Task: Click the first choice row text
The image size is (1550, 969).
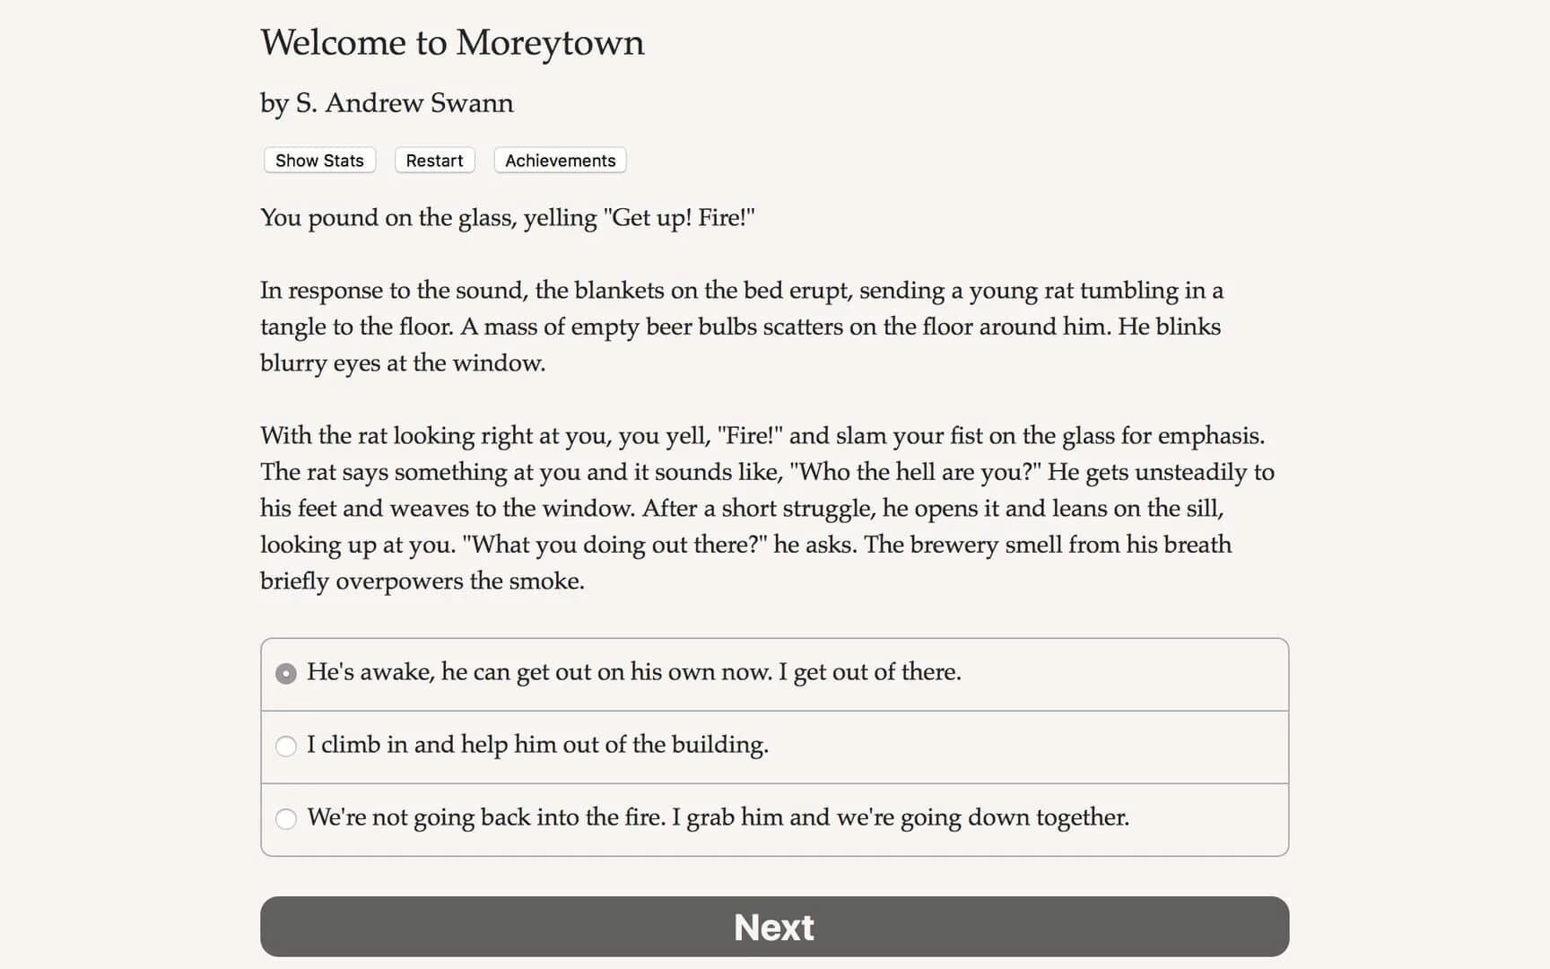Action: click(633, 672)
